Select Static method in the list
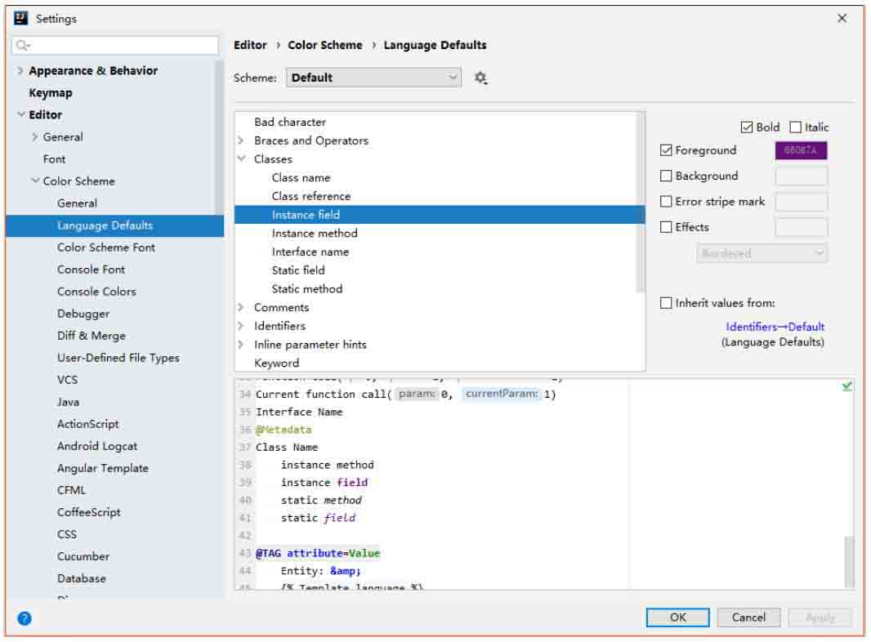871x642 pixels. pyautogui.click(x=307, y=289)
